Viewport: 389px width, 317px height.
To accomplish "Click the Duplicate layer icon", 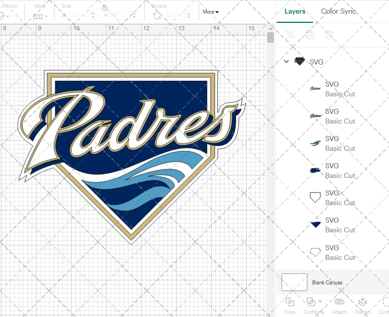I will 310,35.
